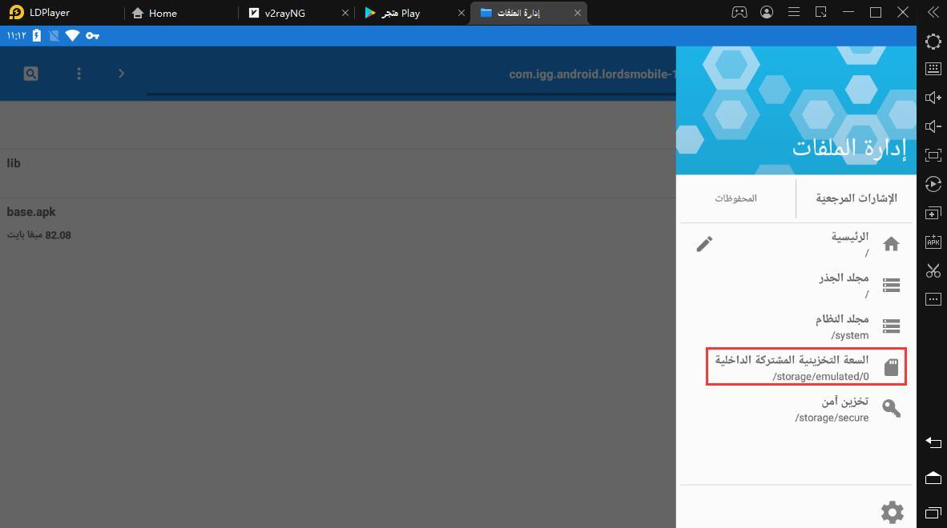
Task: Select the المحفوظات history tab
Action: [735, 198]
